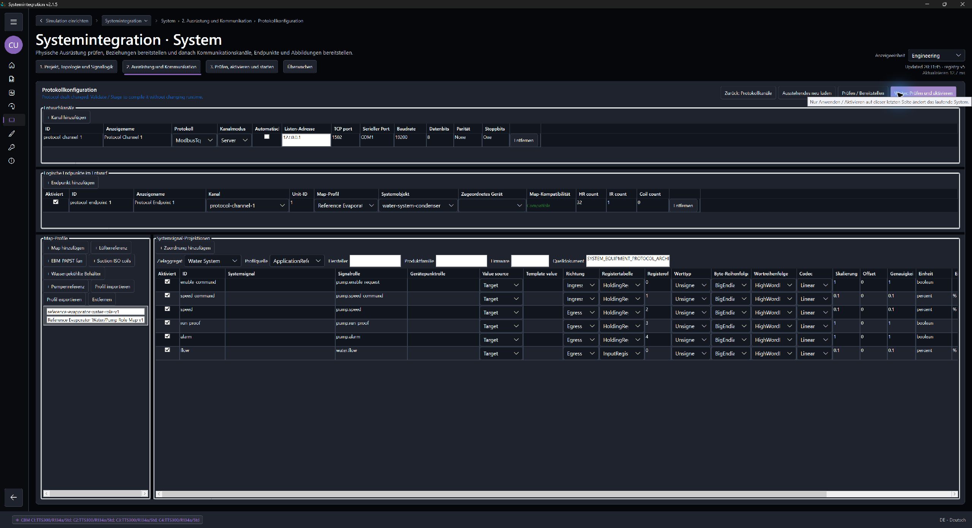
Task: Open the hamburger navigation menu
Action: click(x=14, y=22)
